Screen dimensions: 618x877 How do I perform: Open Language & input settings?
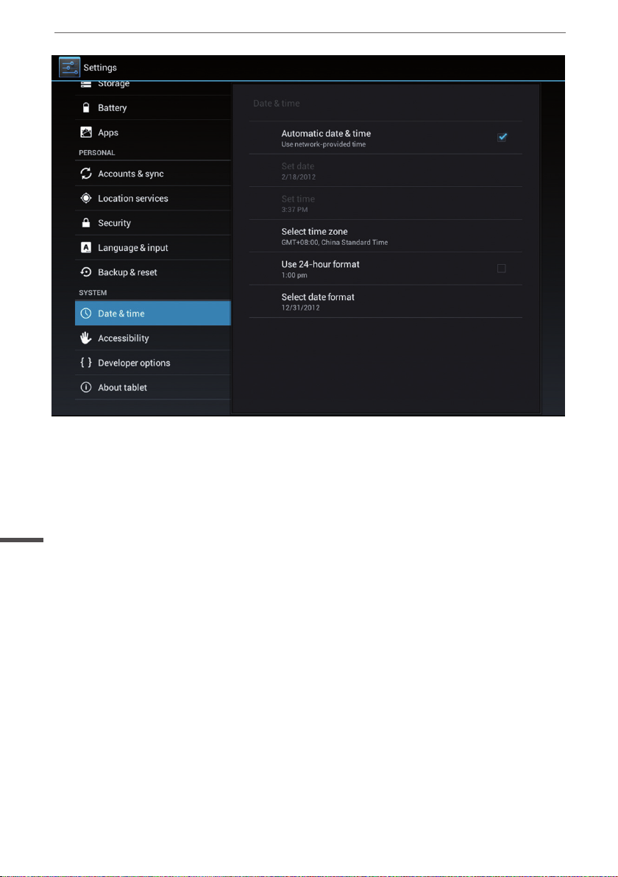pyautogui.click(x=153, y=247)
